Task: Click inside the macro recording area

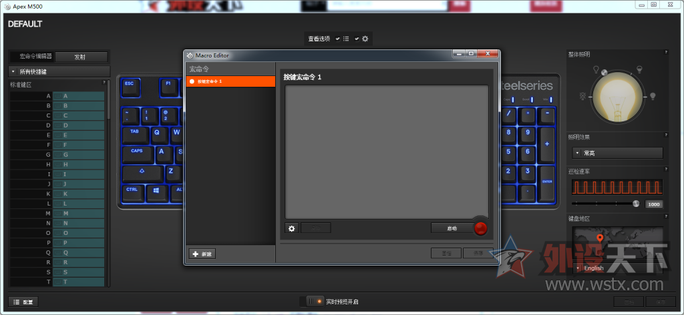Action: tap(387, 151)
